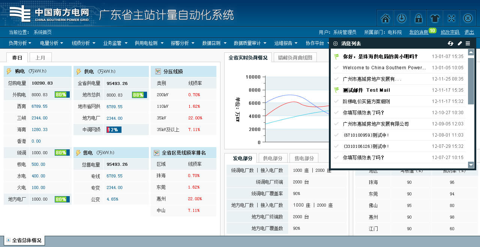This screenshot has height=247, width=480.
Task: Toggle checkmark beside 阶梯电价实施方案细则 message
Action: click(x=336, y=101)
